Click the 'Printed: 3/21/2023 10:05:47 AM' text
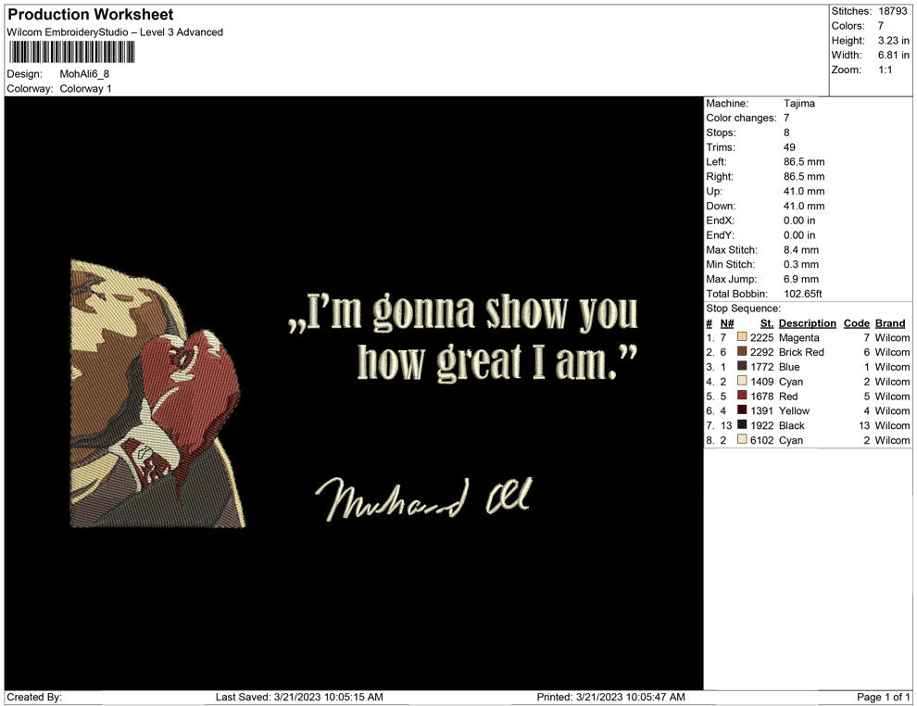 tap(610, 697)
